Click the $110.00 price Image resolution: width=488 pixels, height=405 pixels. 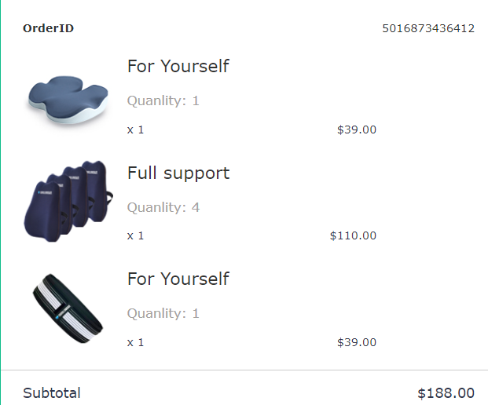coord(353,235)
